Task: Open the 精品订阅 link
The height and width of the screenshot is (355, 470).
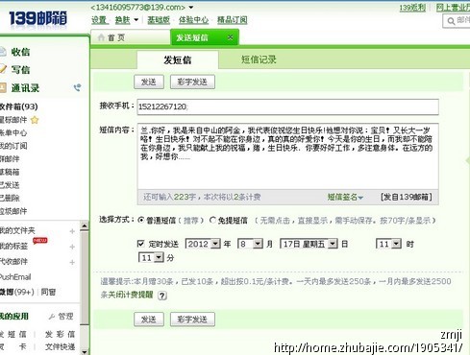Action: [233, 20]
